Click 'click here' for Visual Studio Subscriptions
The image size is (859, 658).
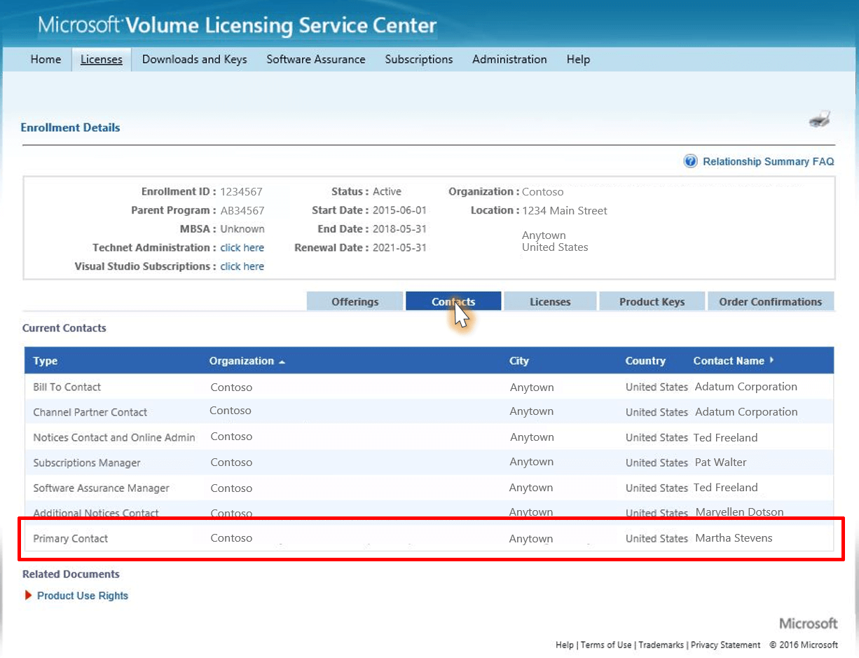point(242,266)
